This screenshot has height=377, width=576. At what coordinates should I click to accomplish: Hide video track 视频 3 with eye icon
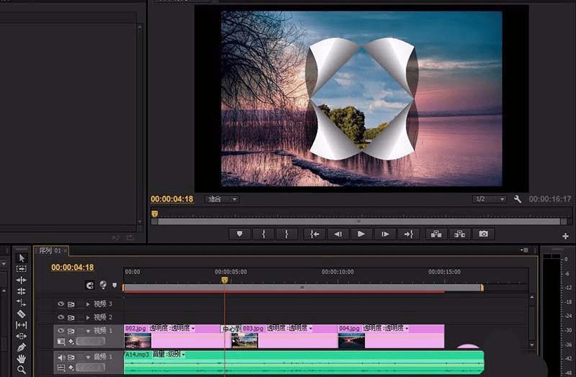61,304
